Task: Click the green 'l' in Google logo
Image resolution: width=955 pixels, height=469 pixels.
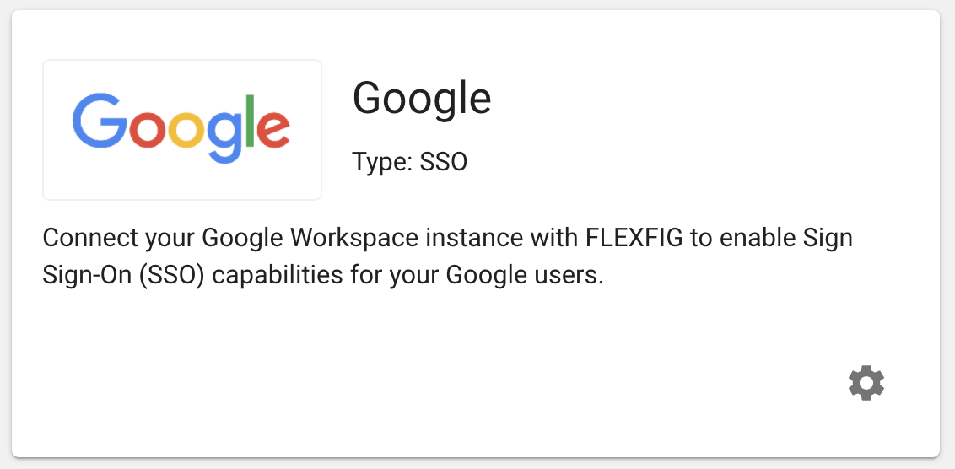Action: (x=250, y=121)
